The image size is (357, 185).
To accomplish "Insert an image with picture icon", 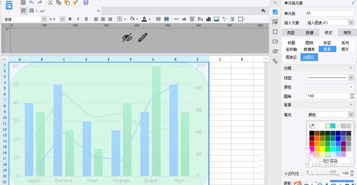I will pyautogui.click(x=216, y=19).
